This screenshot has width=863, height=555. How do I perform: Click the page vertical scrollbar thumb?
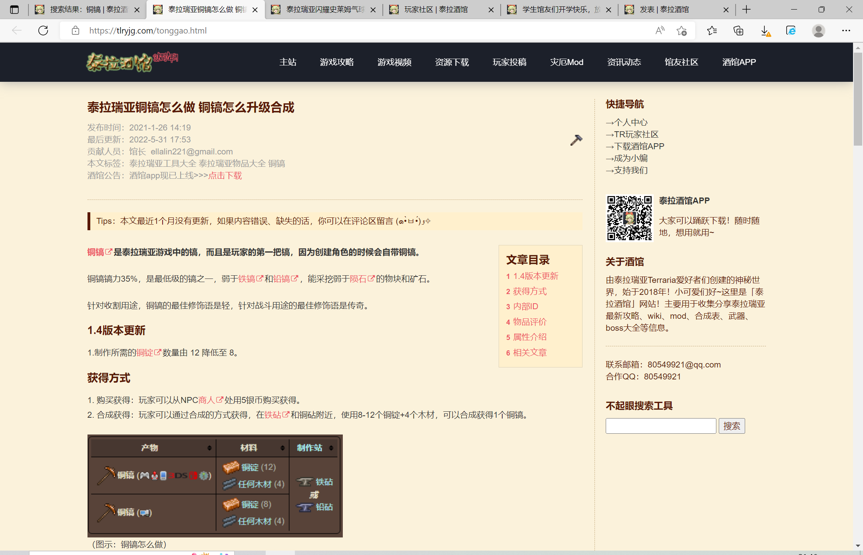(857, 99)
